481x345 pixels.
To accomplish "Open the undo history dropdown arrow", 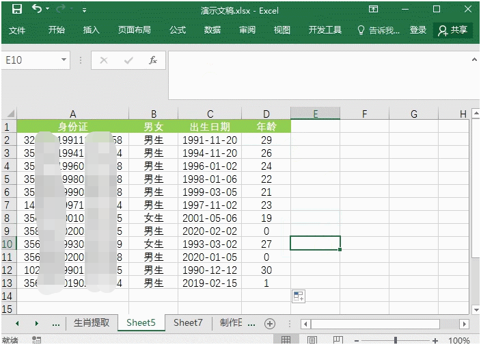I will [x=48, y=9].
